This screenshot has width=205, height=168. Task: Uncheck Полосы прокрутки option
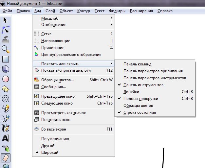click(x=155, y=99)
